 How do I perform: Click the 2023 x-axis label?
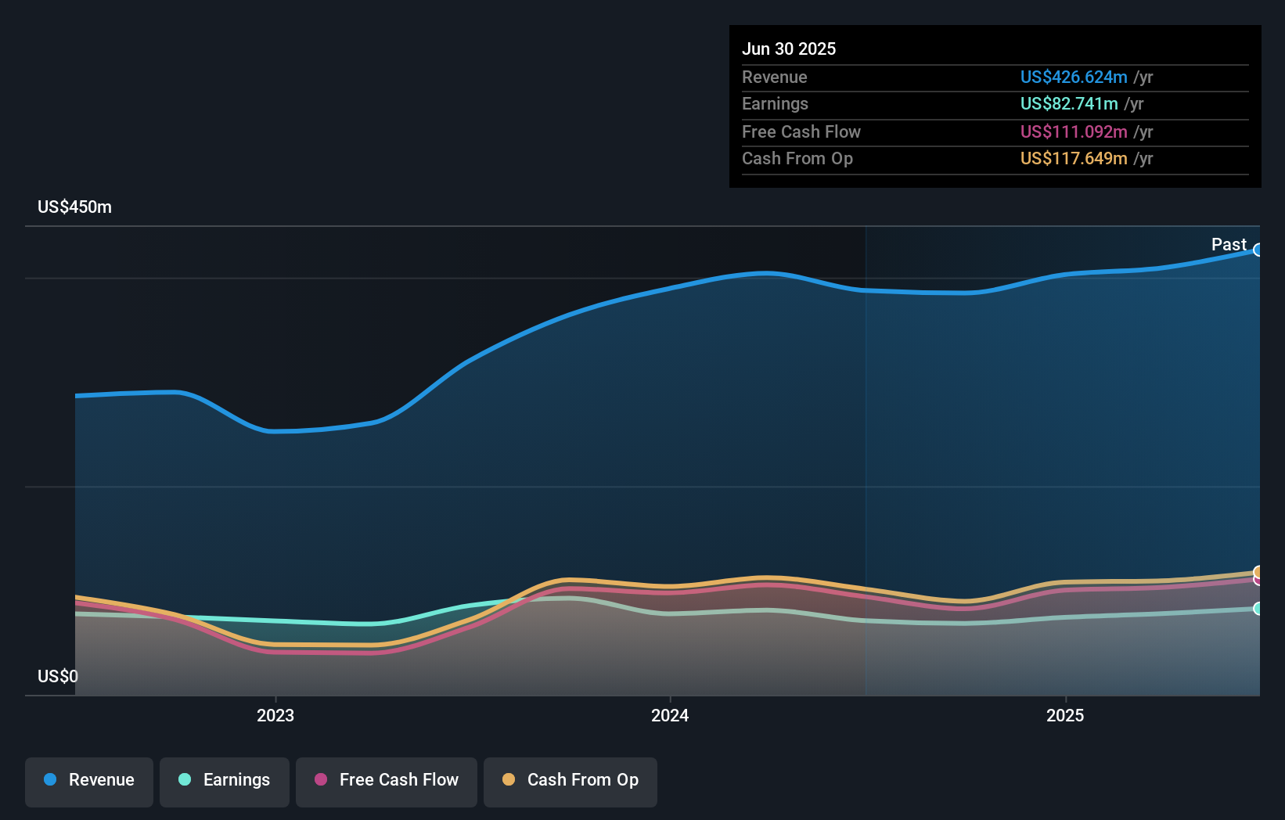click(x=275, y=715)
